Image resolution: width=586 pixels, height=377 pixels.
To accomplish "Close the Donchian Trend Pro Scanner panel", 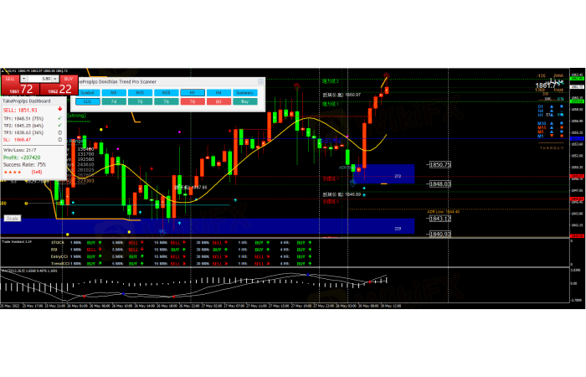I will (x=260, y=82).
